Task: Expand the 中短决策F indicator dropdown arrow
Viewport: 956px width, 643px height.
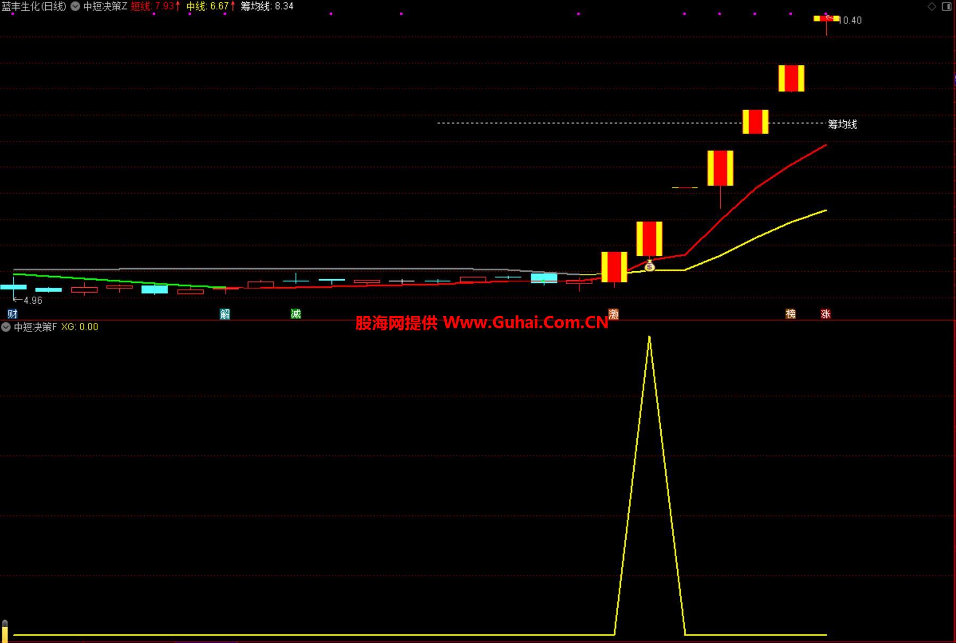Action: pyautogui.click(x=6, y=327)
